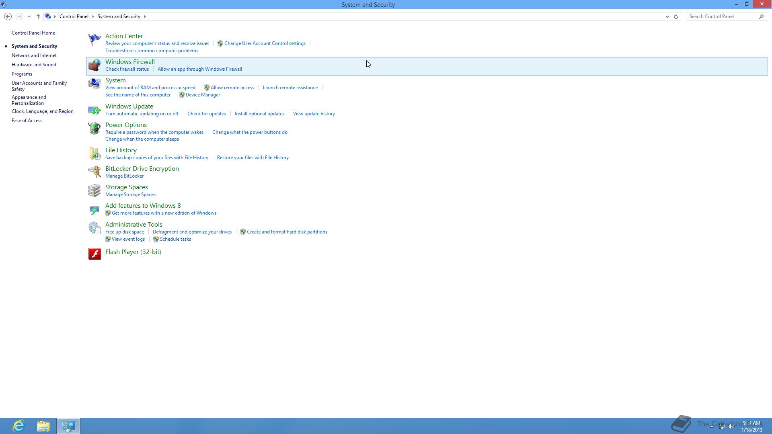Click the Administrative Tools gear icon
772x434 pixels.
point(94,228)
